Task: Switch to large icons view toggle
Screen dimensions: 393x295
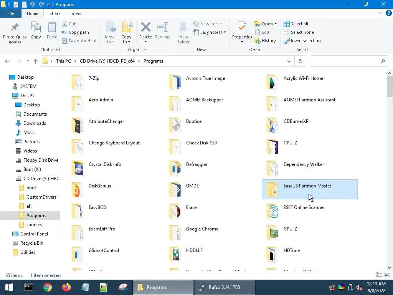Action: [387, 275]
